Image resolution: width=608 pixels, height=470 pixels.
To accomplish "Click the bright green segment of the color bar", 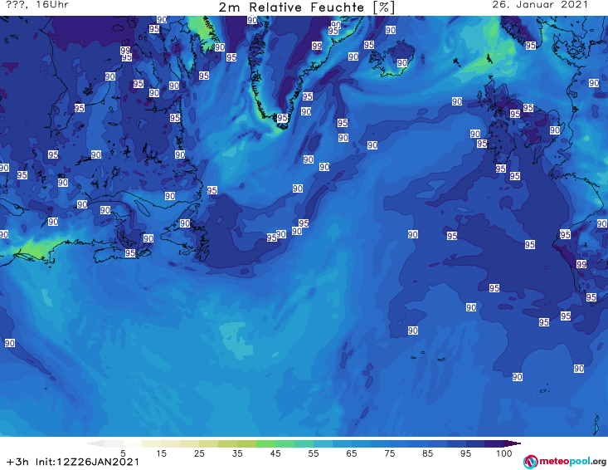I will [x=265, y=443].
